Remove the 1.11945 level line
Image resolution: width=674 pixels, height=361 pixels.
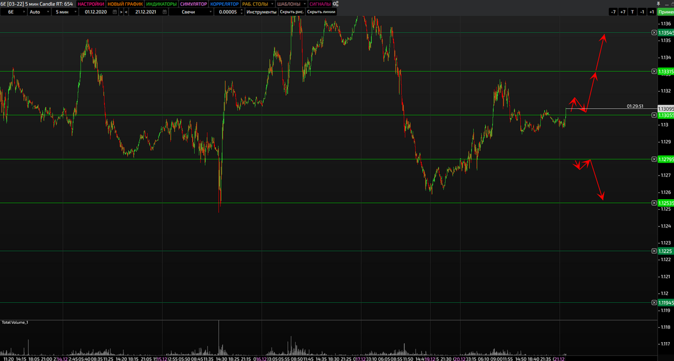click(654, 302)
